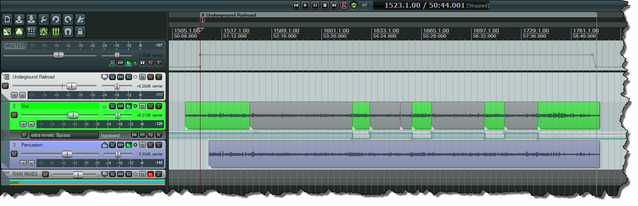Viewport: 638px width, 206px height.
Task: Solo the master track
Action: [x=159, y=63]
